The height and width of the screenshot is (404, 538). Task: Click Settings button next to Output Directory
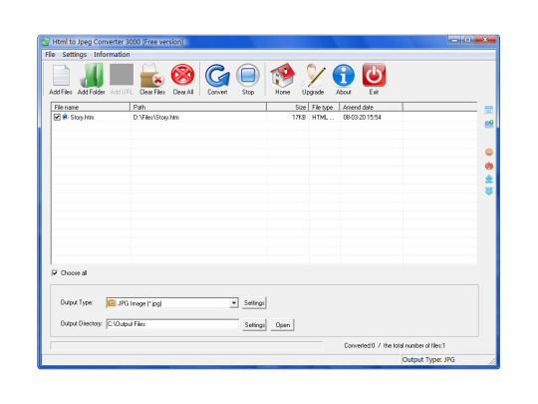(x=255, y=325)
